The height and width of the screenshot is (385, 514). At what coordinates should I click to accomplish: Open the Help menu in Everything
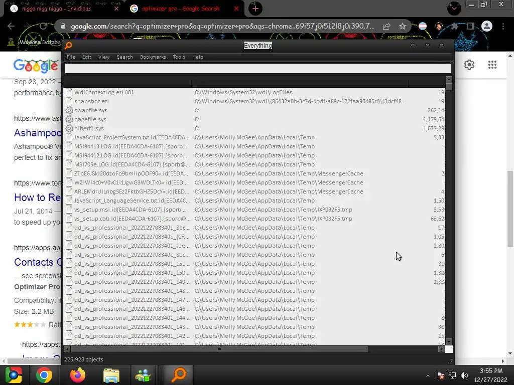point(198,57)
